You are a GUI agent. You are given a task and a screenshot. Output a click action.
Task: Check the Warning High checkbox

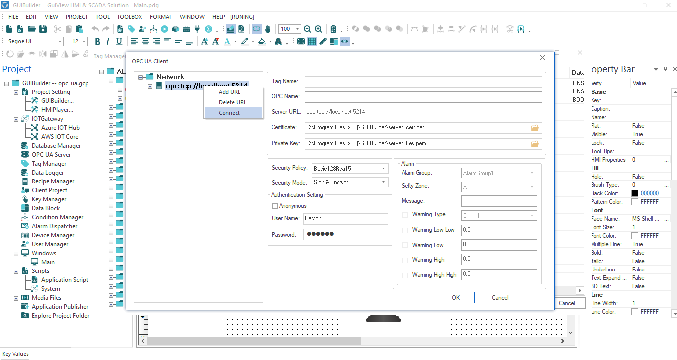pos(405,260)
